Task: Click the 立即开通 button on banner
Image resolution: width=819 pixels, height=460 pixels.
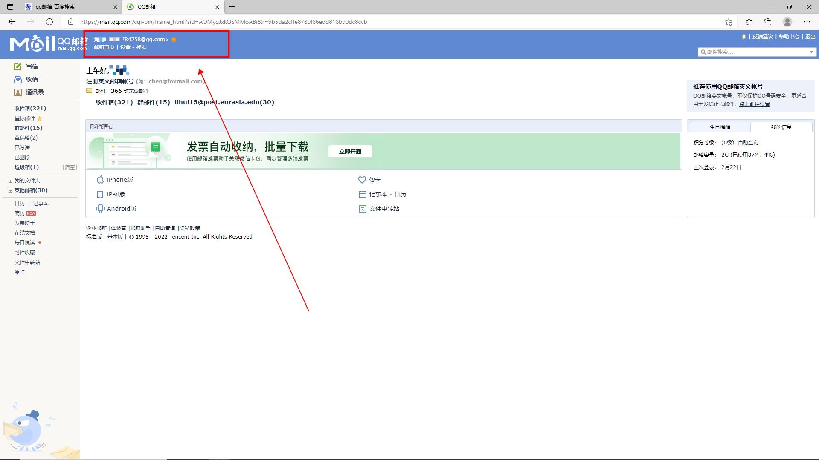Action: coord(350,151)
